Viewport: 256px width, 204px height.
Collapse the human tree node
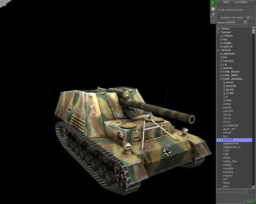tap(218, 32)
